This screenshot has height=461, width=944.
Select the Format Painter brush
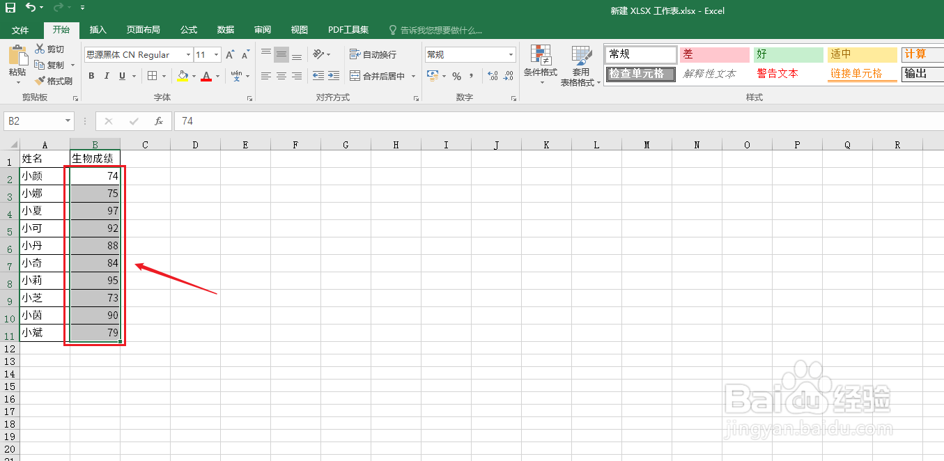(53, 81)
